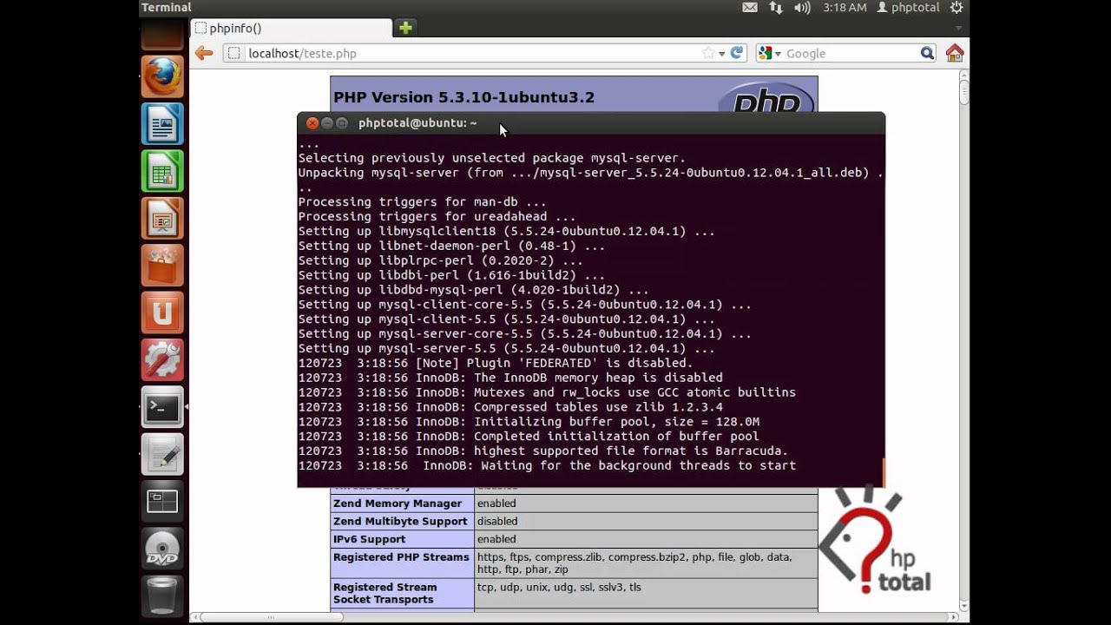Viewport: 1111px width, 625px height.
Task: Open Dash home at launcher top
Action: 162,35
